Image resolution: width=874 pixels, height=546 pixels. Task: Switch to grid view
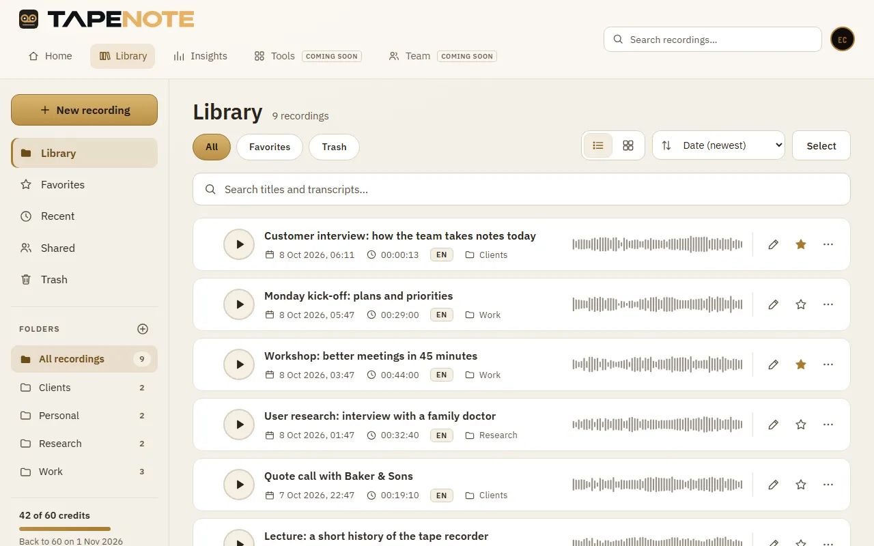(628, 145)
